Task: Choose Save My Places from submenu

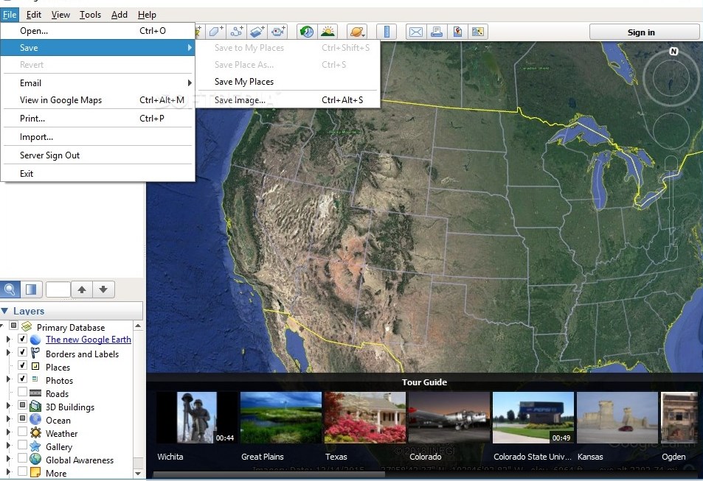Action: 288,82
